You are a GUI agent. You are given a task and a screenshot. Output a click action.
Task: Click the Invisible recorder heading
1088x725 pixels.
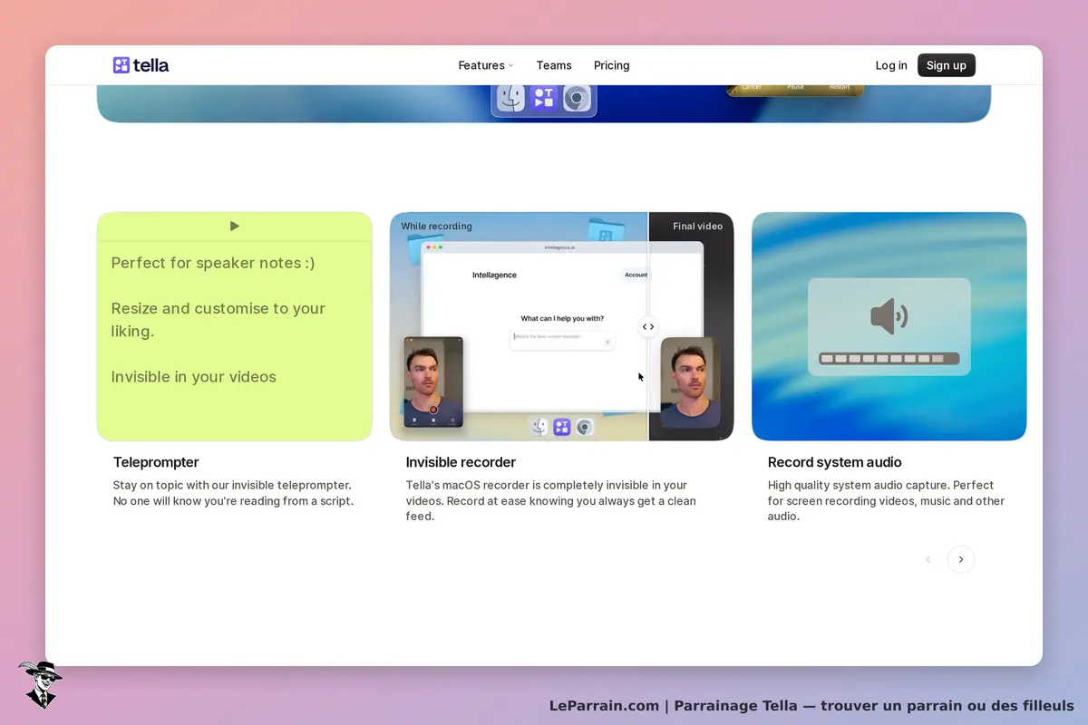tap(461, 462)
